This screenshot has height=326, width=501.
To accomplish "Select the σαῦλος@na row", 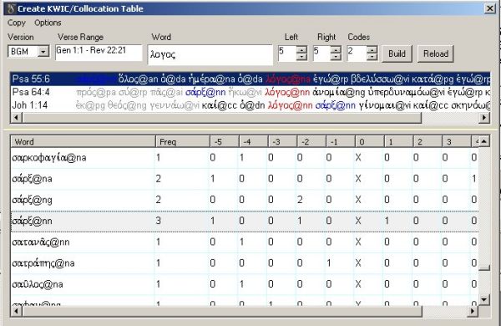I will click(x=245, y=284).
